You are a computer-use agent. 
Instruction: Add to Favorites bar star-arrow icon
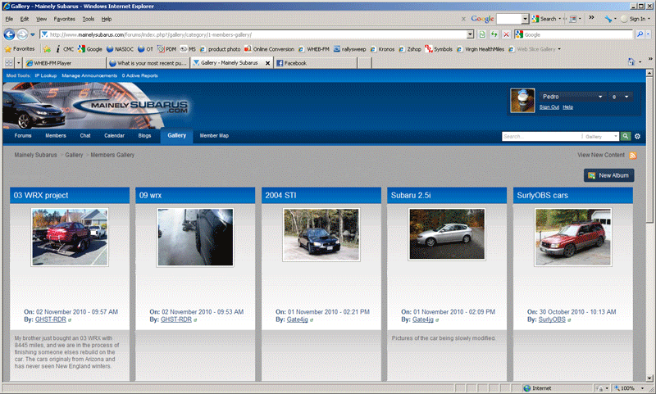pyautogui.click(x=47, y=49)
